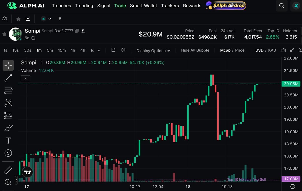Select the 5m timeframe
Screen dimensions: 302x191
coord(50,50)
